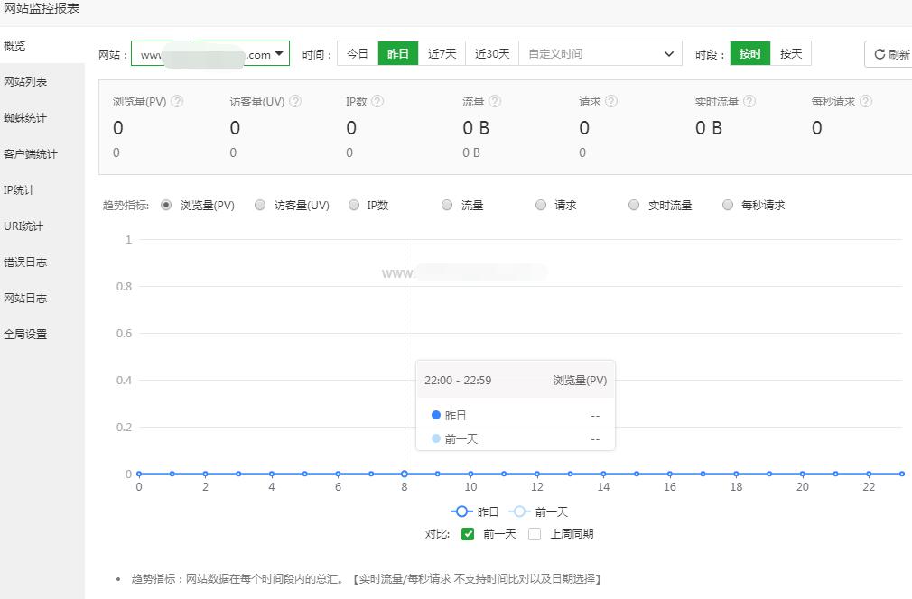Click the 网站监控报表 page title
Image resolution: width=912 pixels, height=599 pixels.
point(42,8)
